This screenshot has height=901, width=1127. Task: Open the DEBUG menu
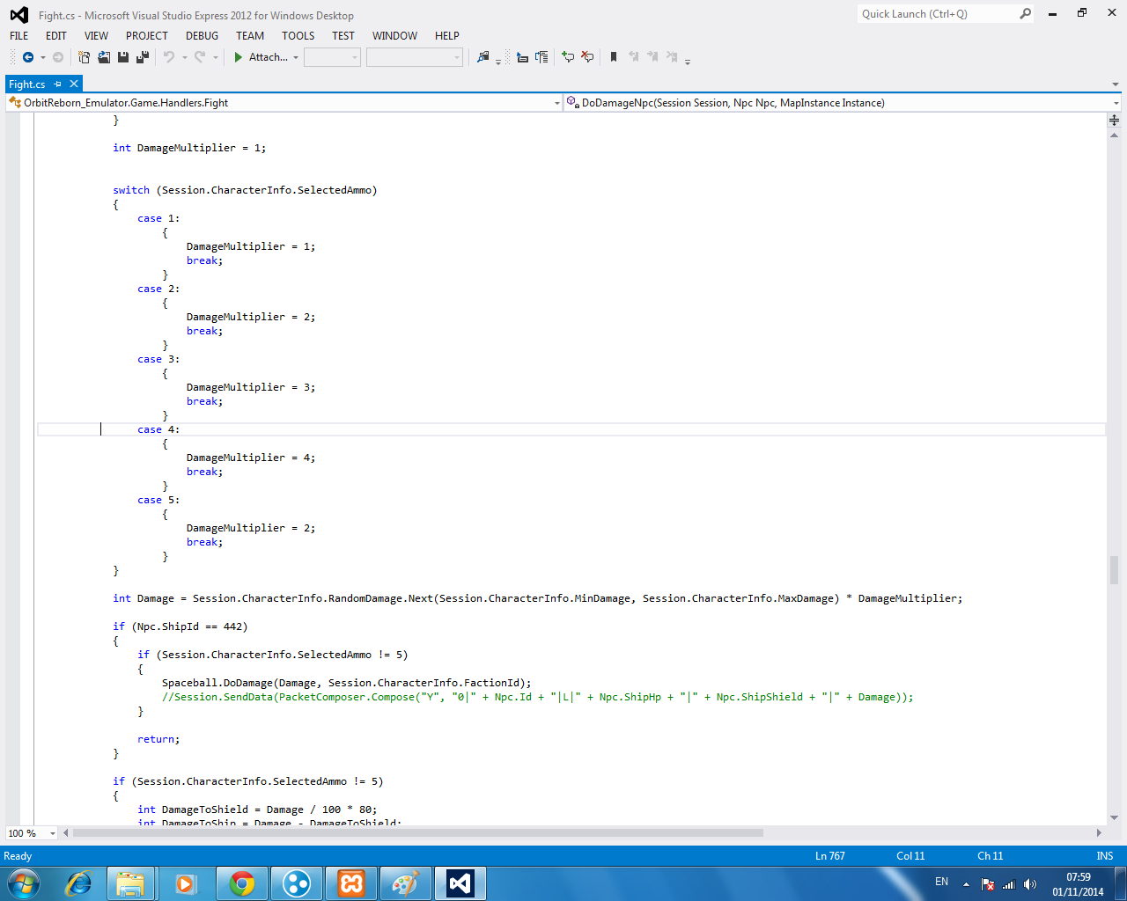coord(202,36)
